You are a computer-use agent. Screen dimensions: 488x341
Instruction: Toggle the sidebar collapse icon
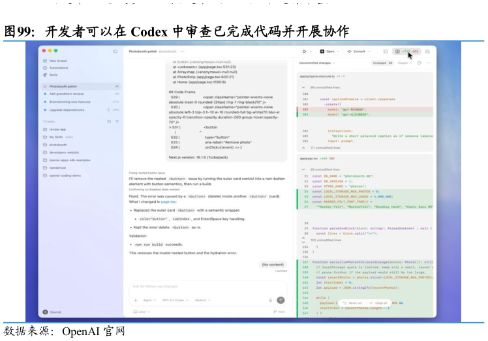tap(115, 52)
